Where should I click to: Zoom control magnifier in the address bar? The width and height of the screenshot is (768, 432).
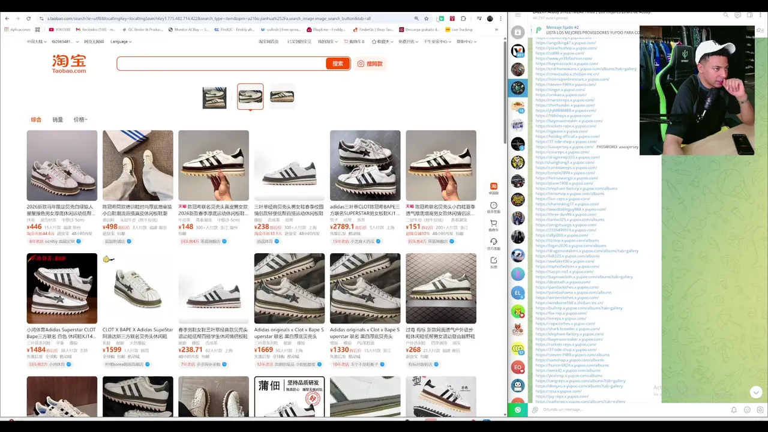[416, 19]
